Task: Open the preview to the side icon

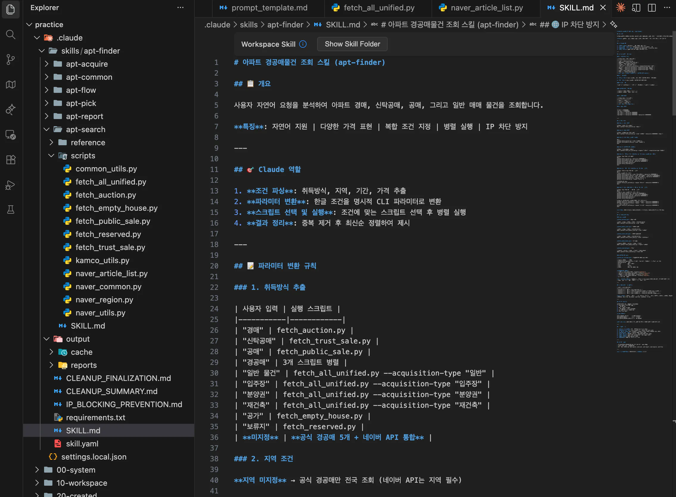Action: click(636, 7)
